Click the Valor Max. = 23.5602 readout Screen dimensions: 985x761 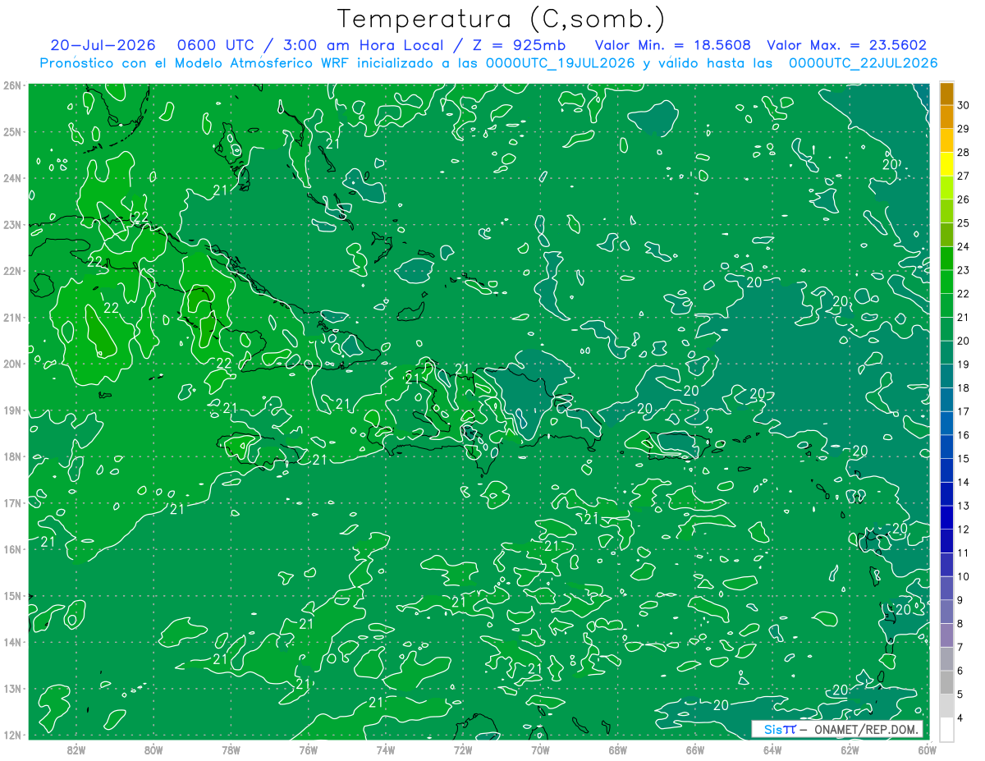tap(847, 45)
